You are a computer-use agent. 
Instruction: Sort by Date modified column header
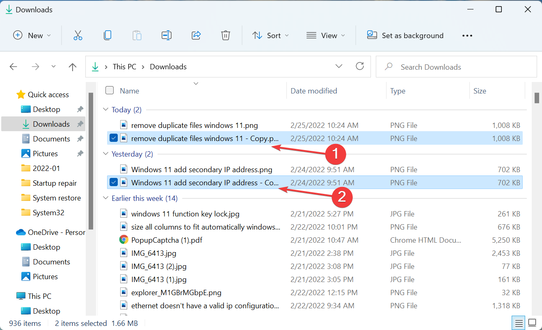[x=314, y=91]
